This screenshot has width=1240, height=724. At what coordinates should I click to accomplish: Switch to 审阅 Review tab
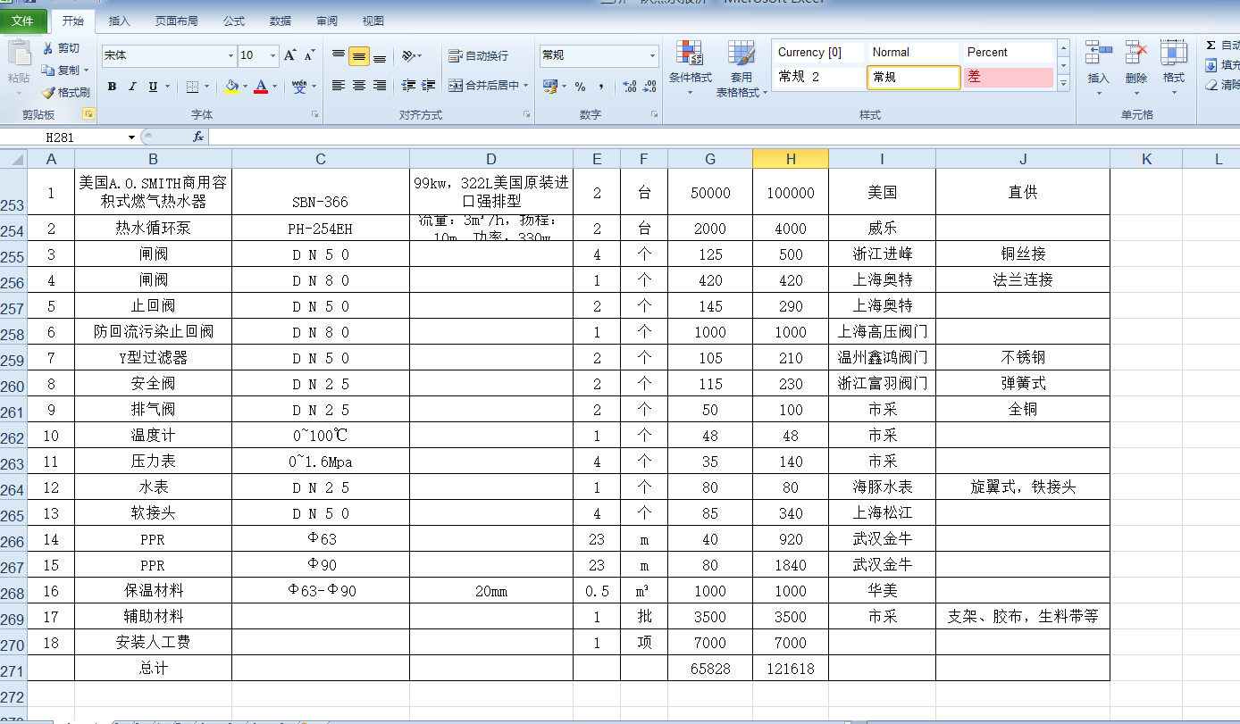[x=327, y=21]
